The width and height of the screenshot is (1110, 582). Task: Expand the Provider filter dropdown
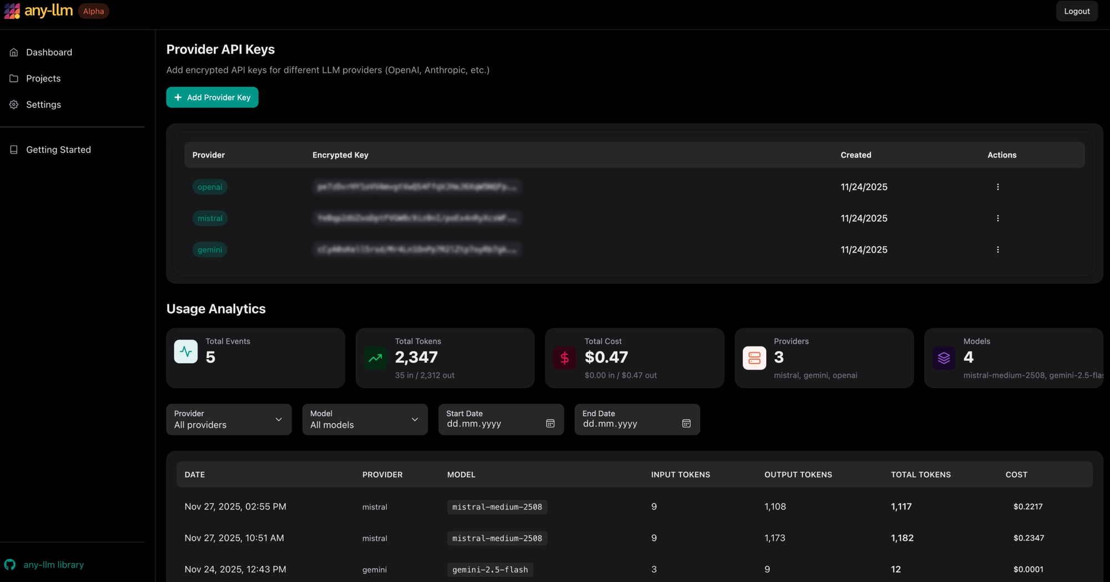pos(229,420)
